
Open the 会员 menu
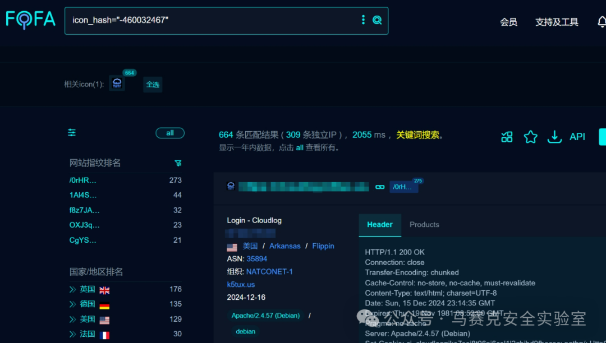tap(508, 22)
